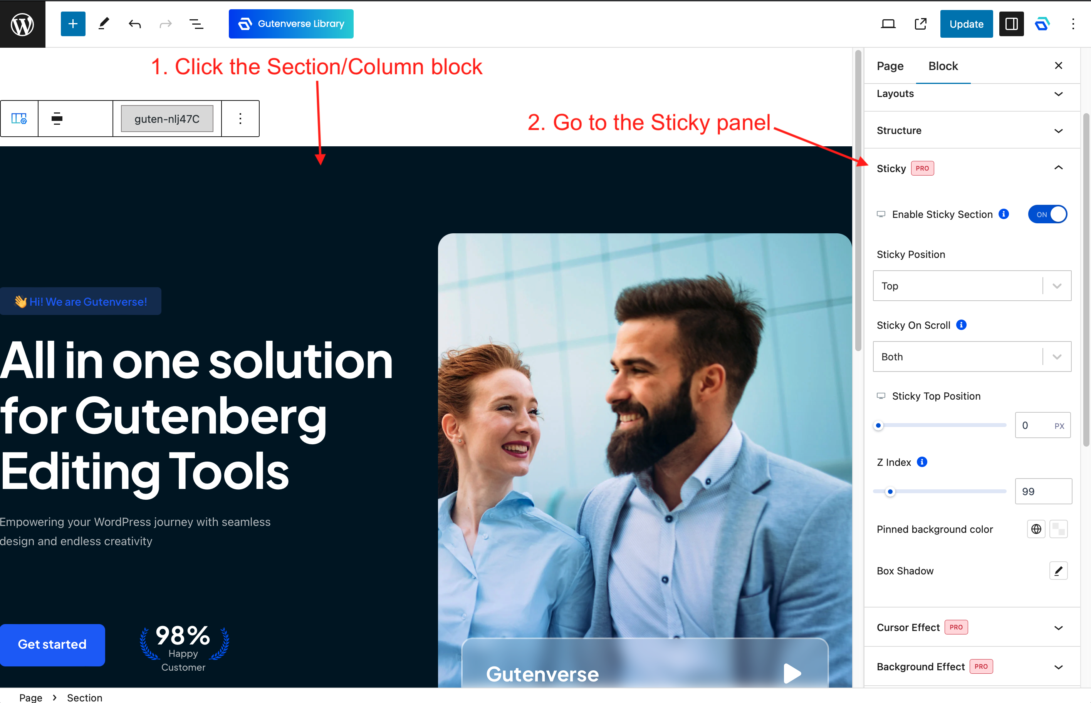1091x703 pixels.
Task: Click the Gutenverse icon in top bar
Action: click(x=1042, y=24)
